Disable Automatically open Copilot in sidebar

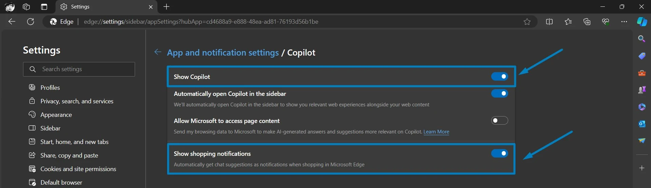click(x=500, y=93)
